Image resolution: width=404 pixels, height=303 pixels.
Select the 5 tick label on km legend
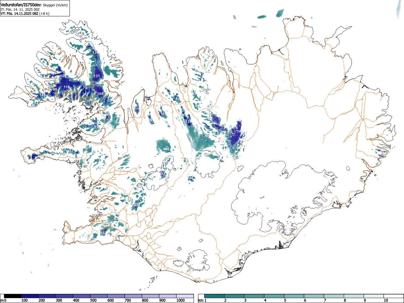tap(285, 300)
